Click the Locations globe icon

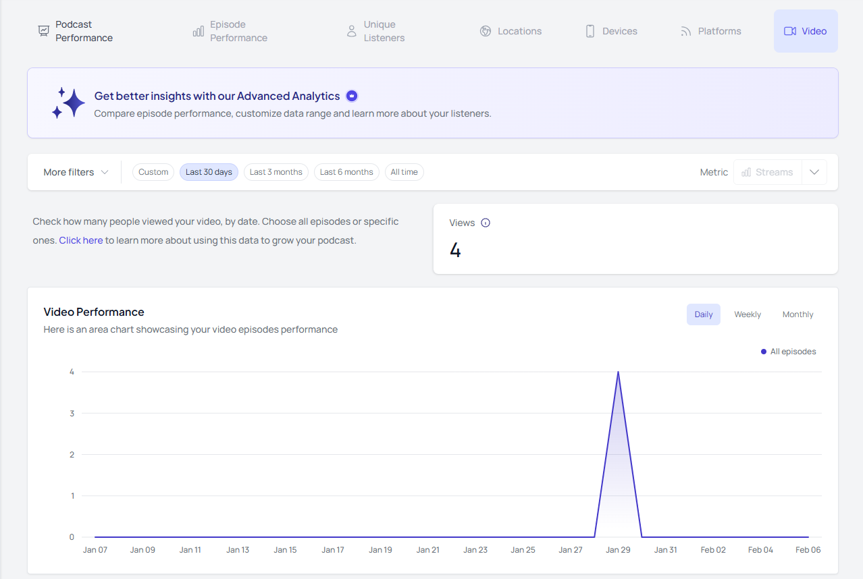pyautogui.click(x=485, y=31)
